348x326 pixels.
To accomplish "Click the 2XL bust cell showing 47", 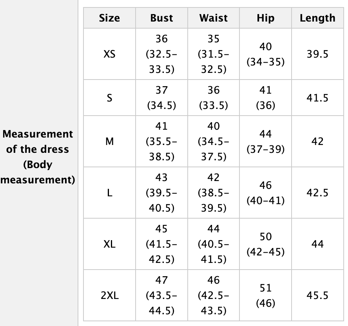I will [x=161, y=296].
